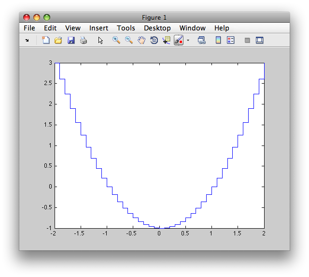Open the View menu
Screen dimensions: 309x277
point(73,28)
